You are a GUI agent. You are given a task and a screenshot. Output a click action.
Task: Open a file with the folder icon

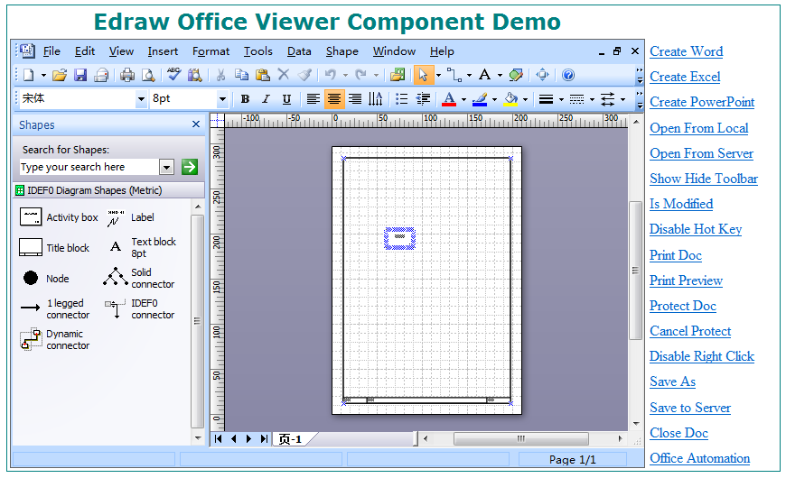coord(59,75)
